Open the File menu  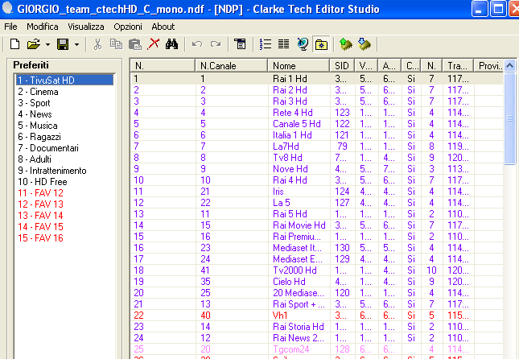point(10,27)
